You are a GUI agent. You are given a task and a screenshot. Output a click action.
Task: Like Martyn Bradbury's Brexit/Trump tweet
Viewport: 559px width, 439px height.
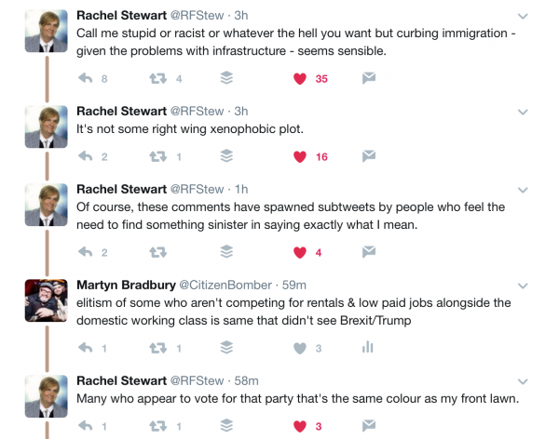click(300, 348)
